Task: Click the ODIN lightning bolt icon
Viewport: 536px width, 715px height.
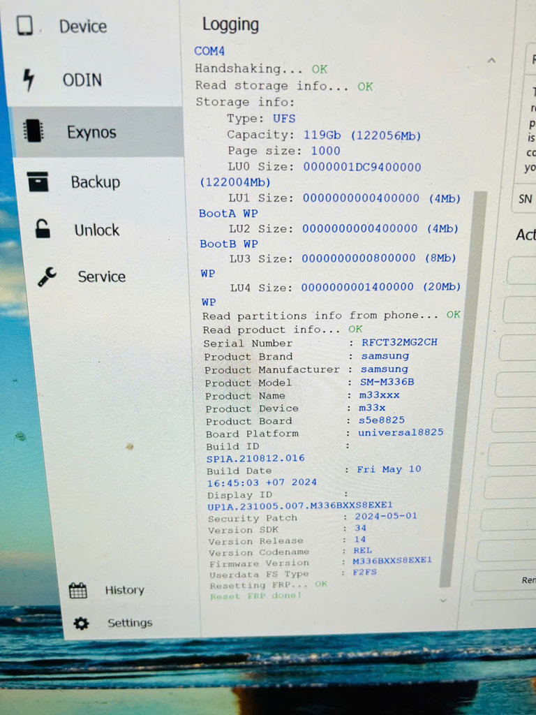Action: [28, 80]
